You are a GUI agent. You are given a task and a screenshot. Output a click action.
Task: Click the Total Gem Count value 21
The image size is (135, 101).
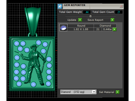point(119,12)
